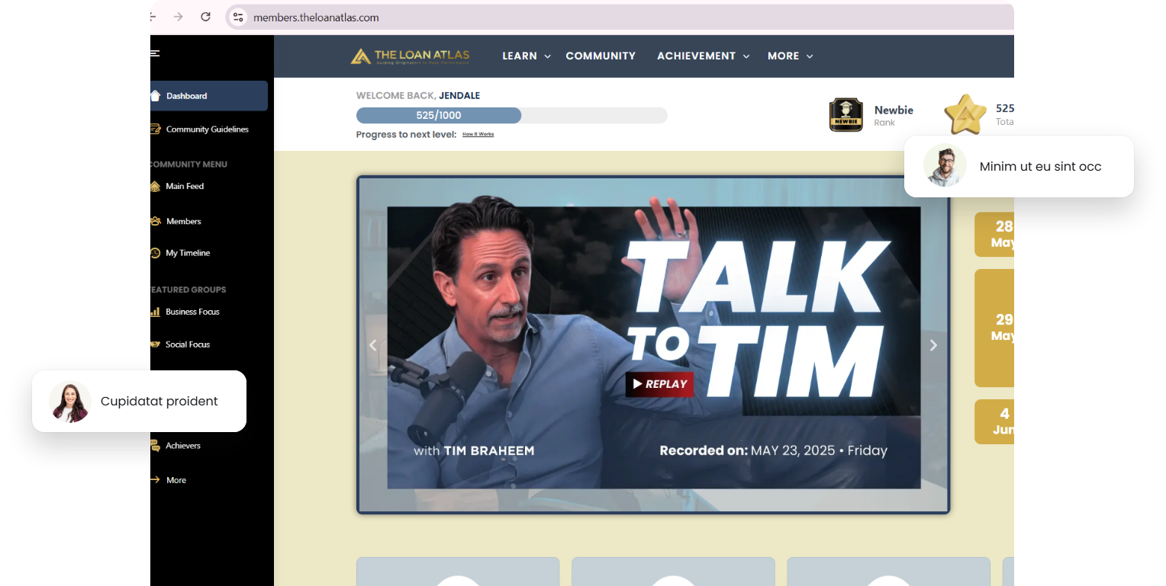Screen dimensions: 1166x586
Task: Open Main Feed from sidebar
Action: [x=185, y=186]
